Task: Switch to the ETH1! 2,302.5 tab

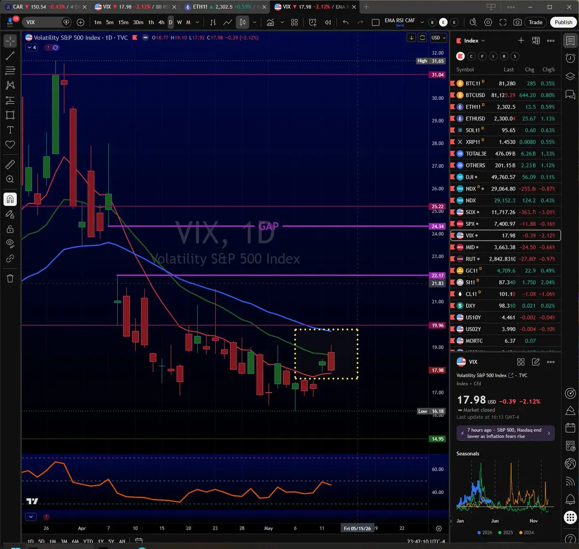Action: point(224,7)
